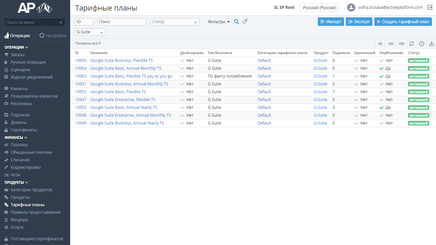The height and width of the screenshot is (245, 436).
Task: Collapse the ОПЕРАЦИИ section
Action: (x=16, y=47)
